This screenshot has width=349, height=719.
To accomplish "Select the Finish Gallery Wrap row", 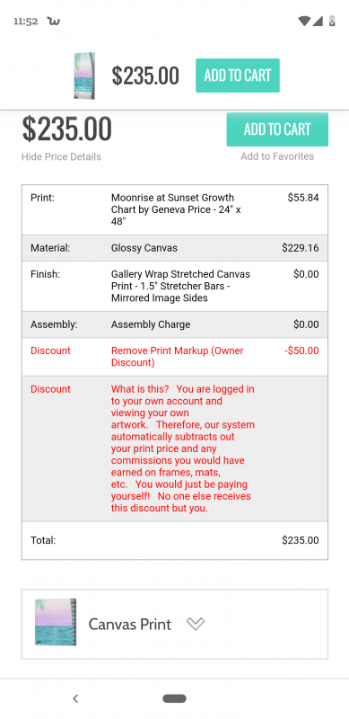I will coord(174,286).
